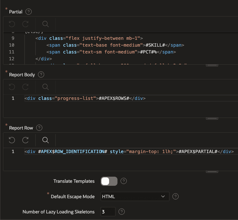Click the Partial field label

16,12
